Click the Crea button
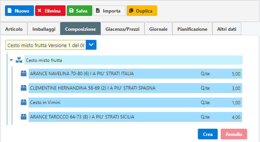Image resolution: width=260 pixels, height=142 pixels. click(x=208, y=134)
